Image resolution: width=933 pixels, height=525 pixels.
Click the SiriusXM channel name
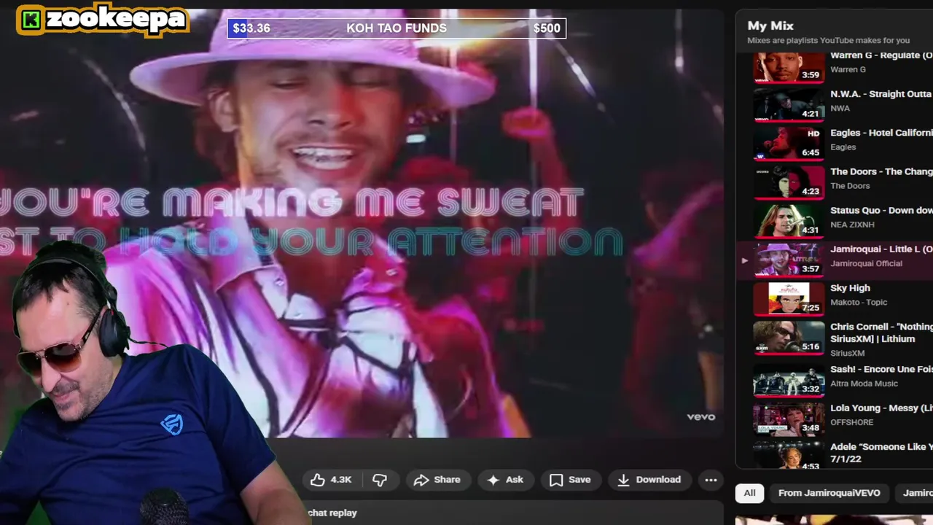[847, 353]
